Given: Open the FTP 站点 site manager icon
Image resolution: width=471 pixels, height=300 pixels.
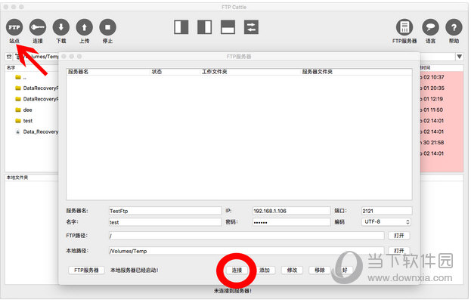Looking at the screenshot, I should click(x=14, y=27).
